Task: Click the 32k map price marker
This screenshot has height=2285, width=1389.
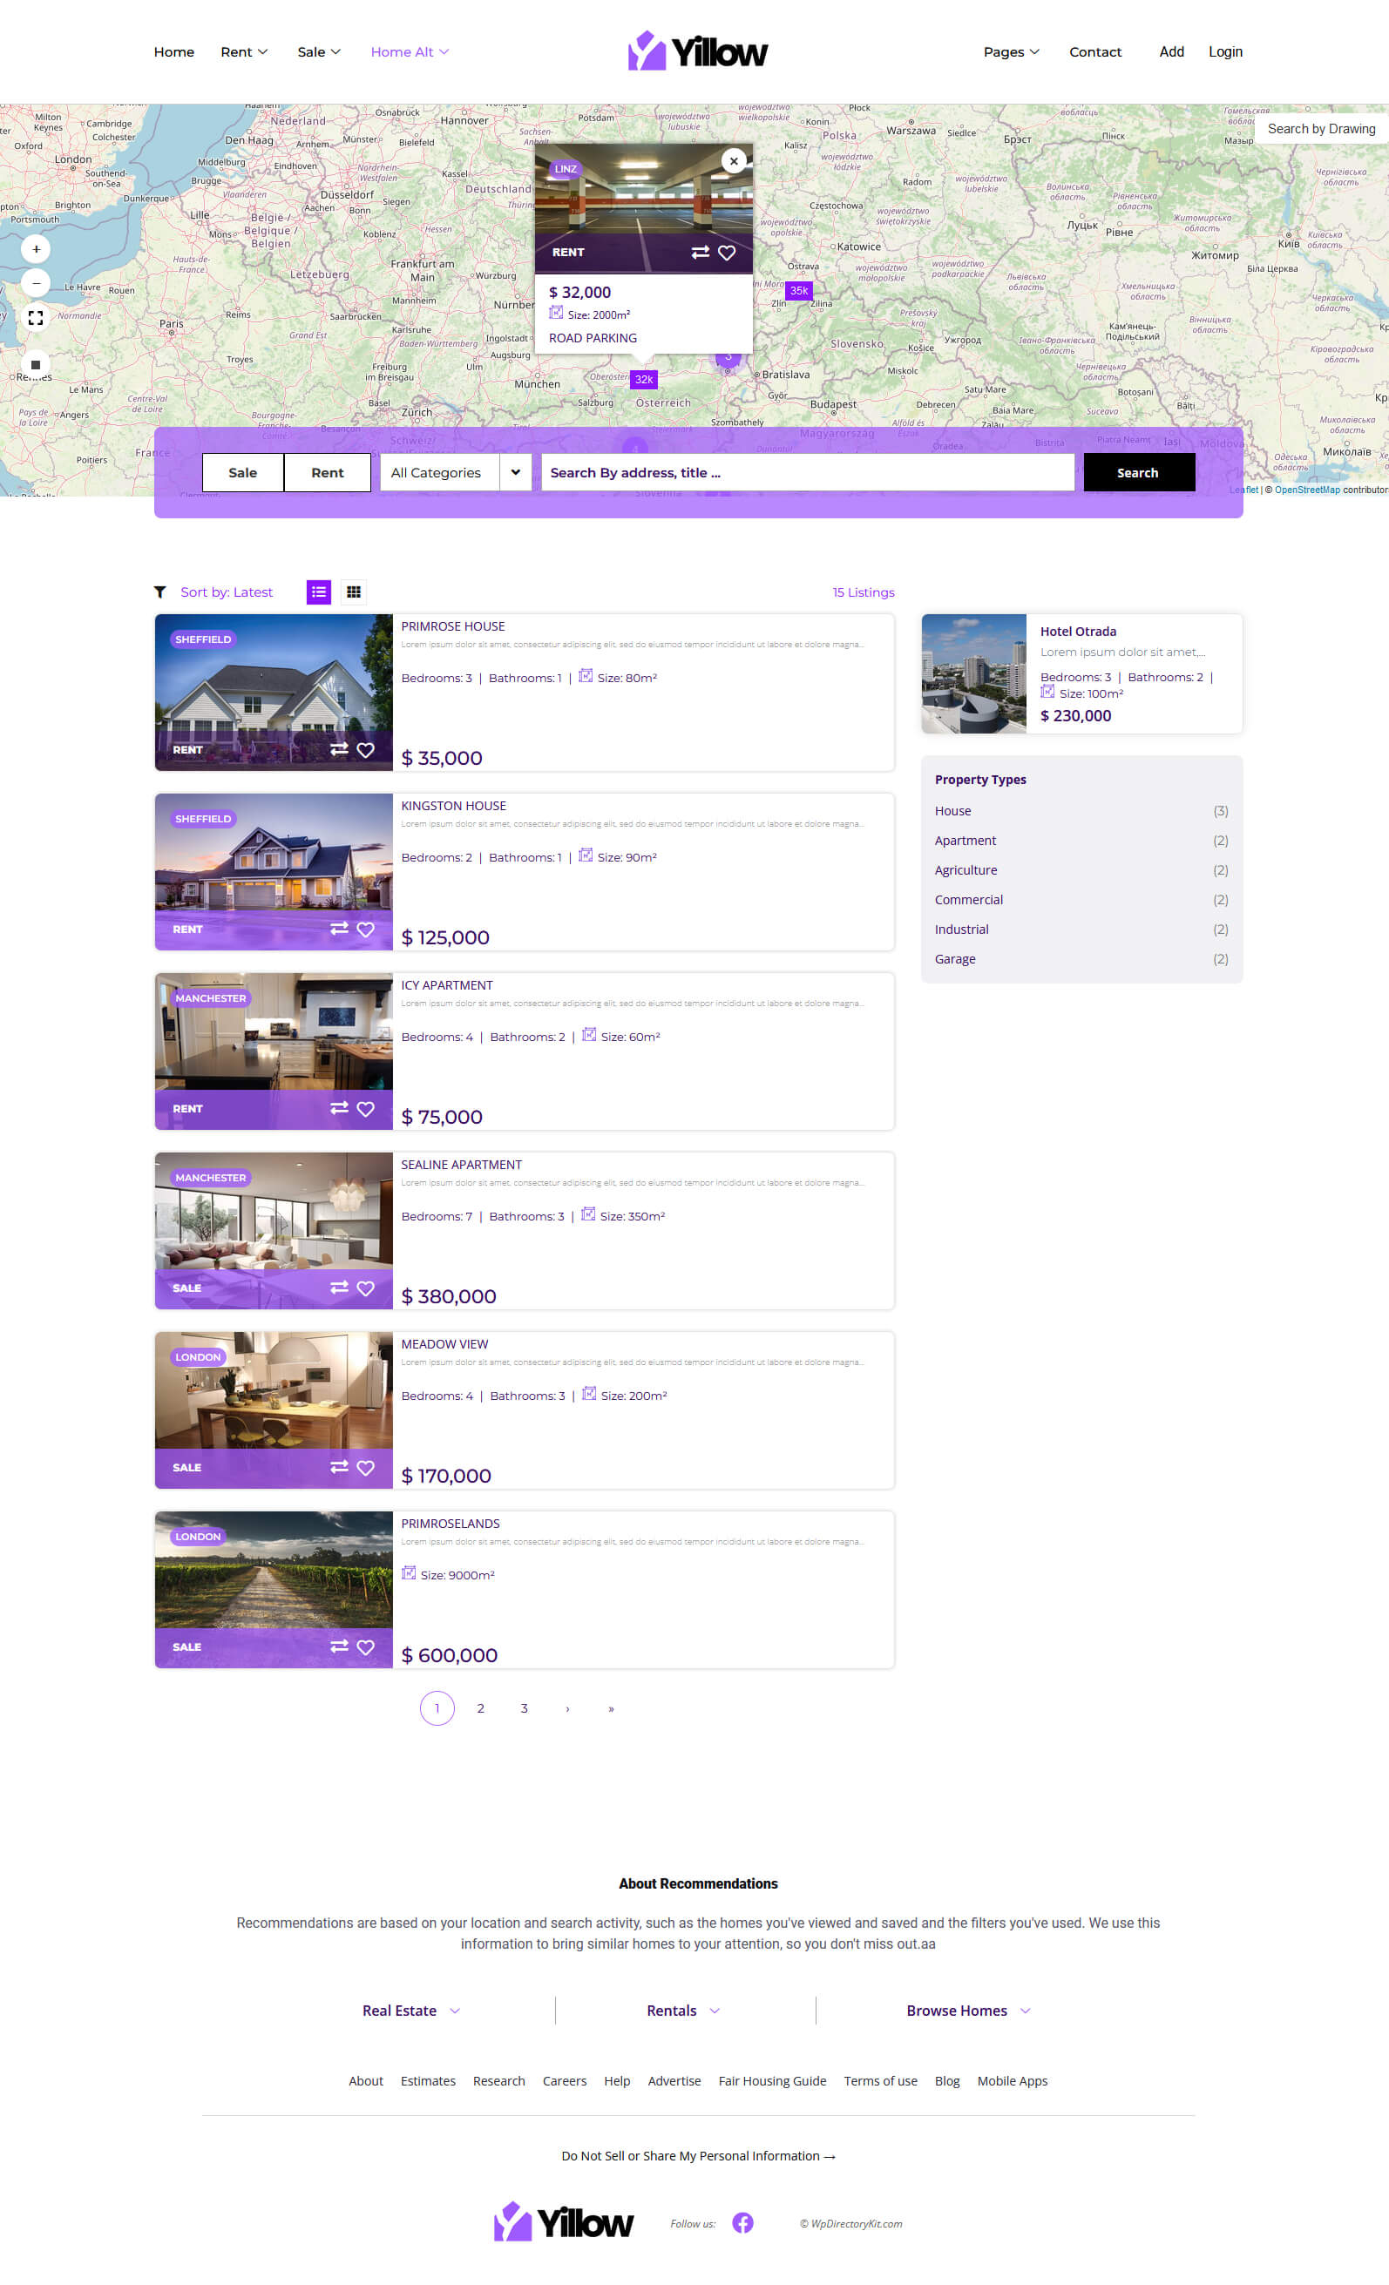Action: pyautogui.click(x=644, y=379)
